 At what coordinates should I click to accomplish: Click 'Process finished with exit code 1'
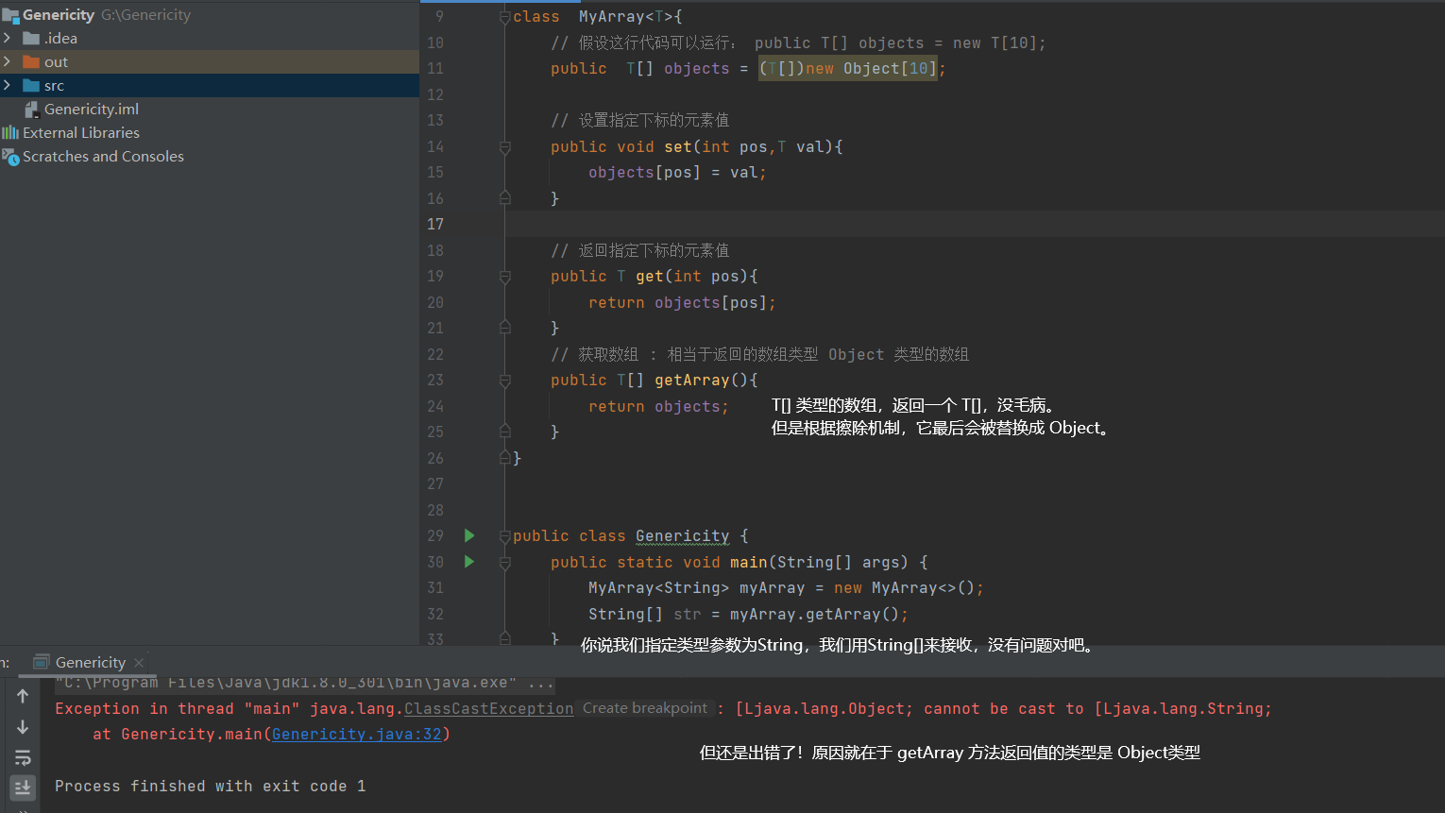210,786
